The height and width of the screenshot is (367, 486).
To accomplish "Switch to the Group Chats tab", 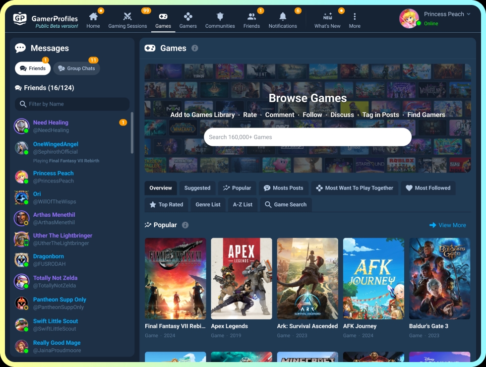I will tap(76, 68).
